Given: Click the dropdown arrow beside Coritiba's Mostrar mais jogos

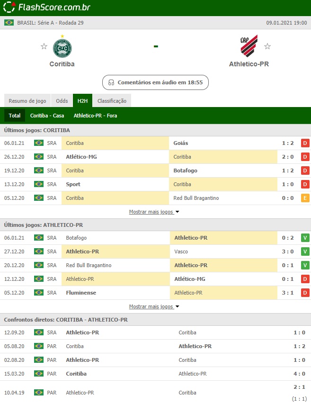Looking at the screenshot, I should (177, 212).
